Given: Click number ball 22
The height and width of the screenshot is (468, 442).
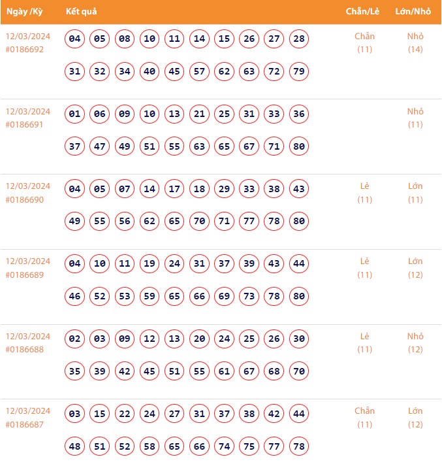Looking at the screenshot, I should [125, 414].
